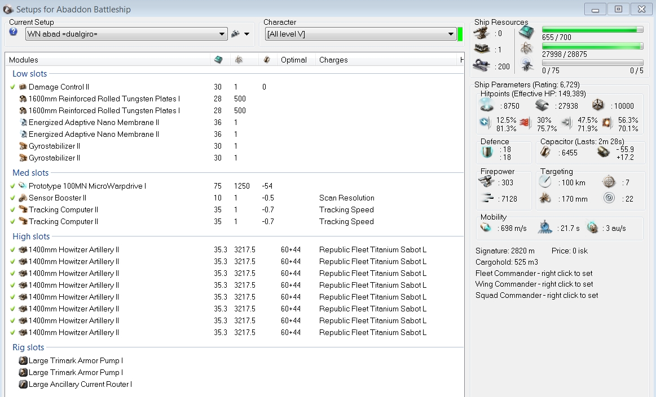Select the Scan Resolution charge cell
The height and width of the screenshot is (397, 656).
coord(346,198)
